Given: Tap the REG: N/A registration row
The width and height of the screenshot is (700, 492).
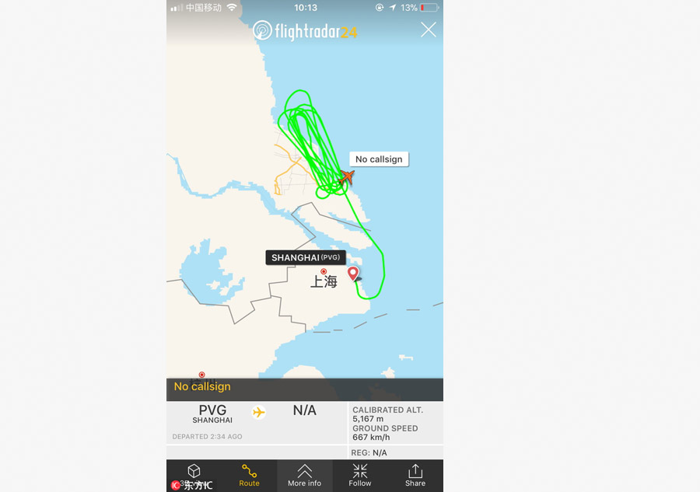Looking at the screenshot, I should pos(369,452).
